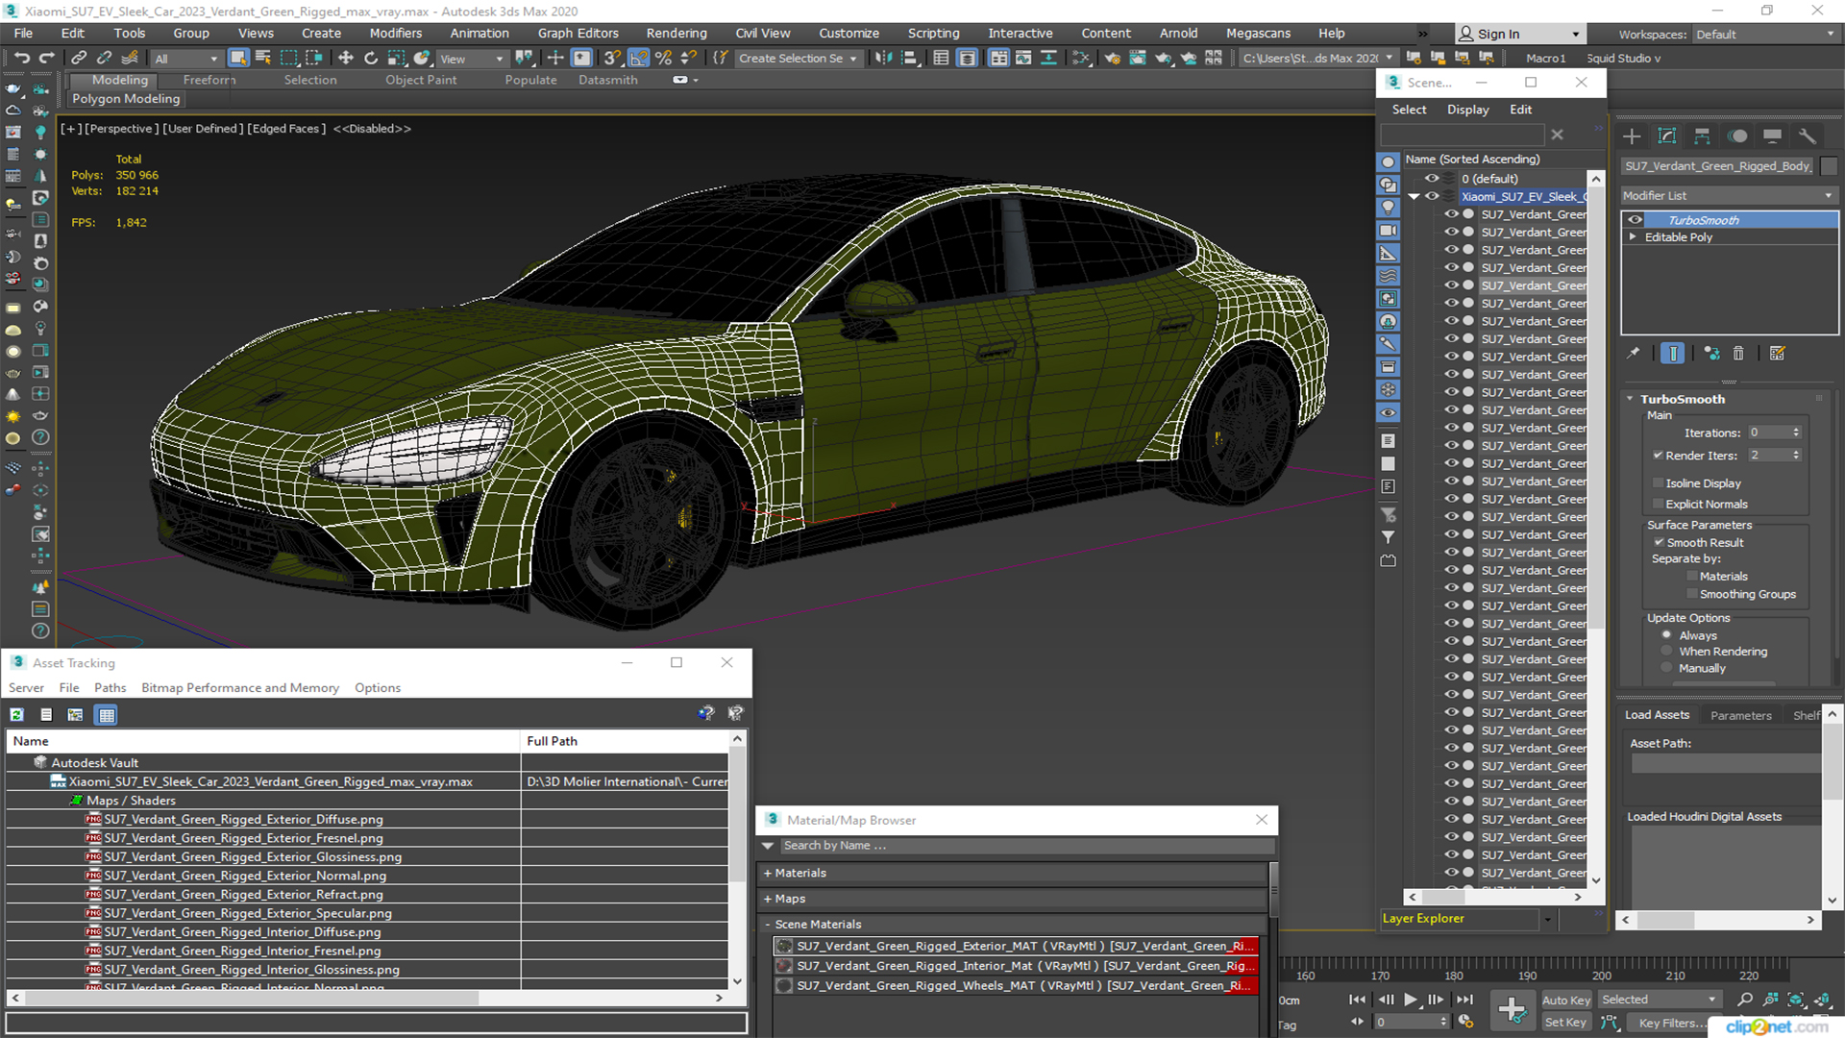This screenshot has height=1038, width=1845.
Task: Activate the Select Object tool
Action: tap(238, 58)
